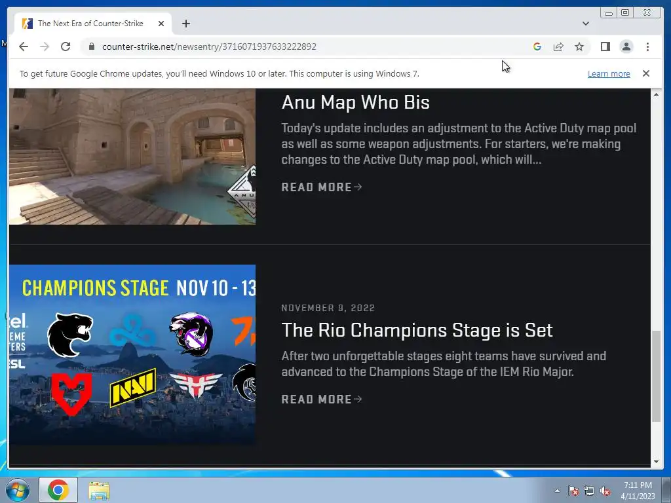Close The Next Era of Counter-Strike tab
671x503 pixels.
(x=161, y=24)
